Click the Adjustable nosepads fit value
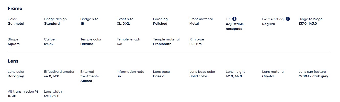The image size is (340, 102). tap(235, 26)
